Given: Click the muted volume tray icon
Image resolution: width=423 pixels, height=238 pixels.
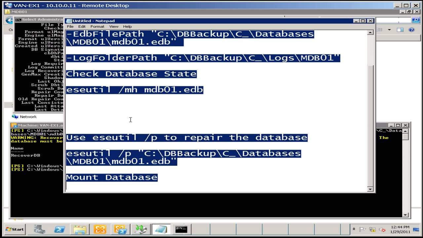Looking at the screenshot, I should (382, 229).
